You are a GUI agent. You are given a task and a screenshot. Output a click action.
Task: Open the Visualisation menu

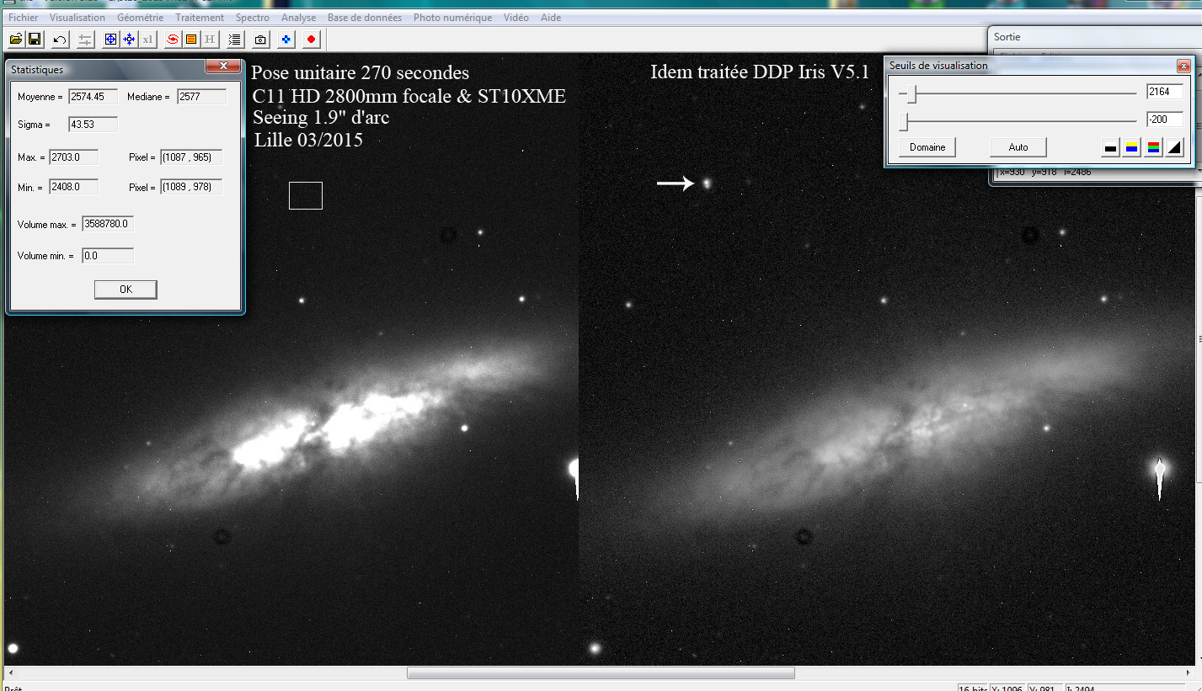[77, 17]
